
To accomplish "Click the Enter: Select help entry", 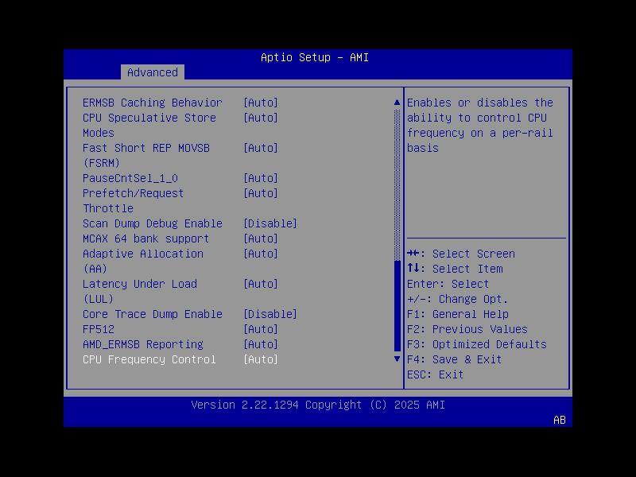I will pyautogui.click(x=448, y=284).
